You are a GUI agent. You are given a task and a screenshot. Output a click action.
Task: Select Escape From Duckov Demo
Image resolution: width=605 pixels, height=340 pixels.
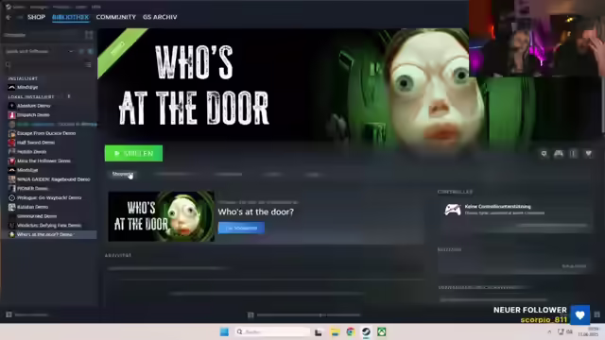pos(46,133)
